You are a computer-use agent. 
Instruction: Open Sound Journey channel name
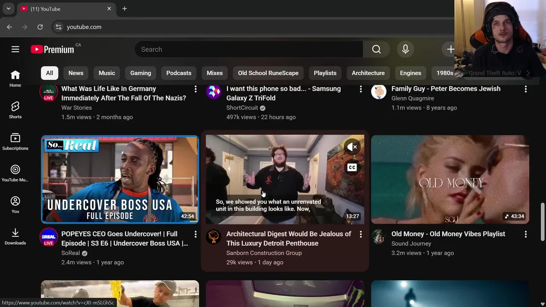tap(411, 243)
